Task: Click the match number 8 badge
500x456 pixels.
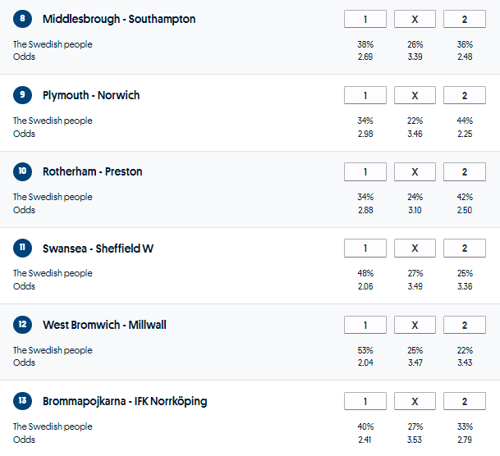Action: pyautogui.click(x=22, y=19)
